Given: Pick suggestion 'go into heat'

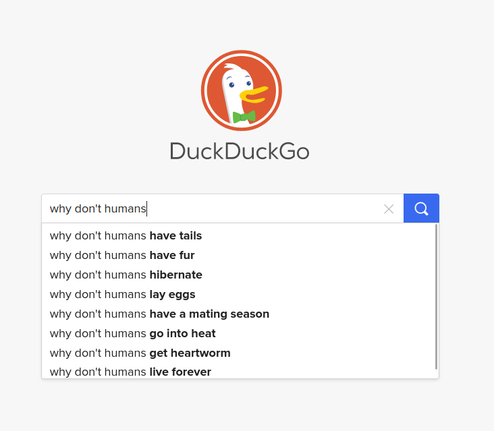Looking at the screenshot, I should [x=238, y=333].
